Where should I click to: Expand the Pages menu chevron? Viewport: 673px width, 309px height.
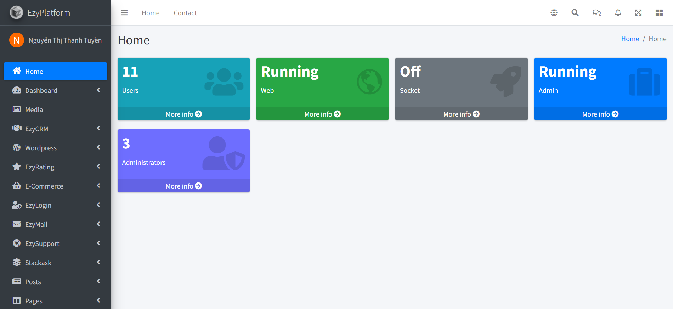click(98, 300)
